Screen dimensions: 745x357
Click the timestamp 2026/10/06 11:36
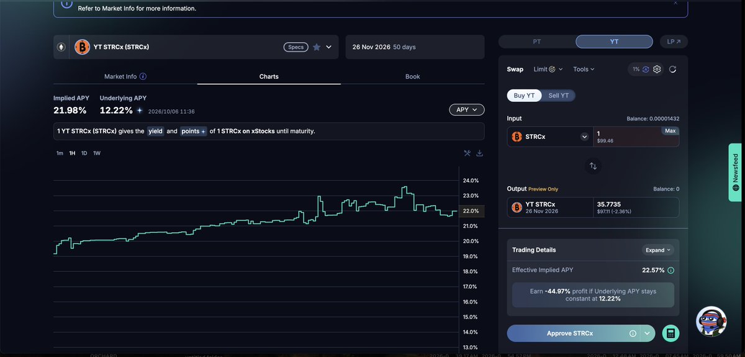[x=171, y=112]
